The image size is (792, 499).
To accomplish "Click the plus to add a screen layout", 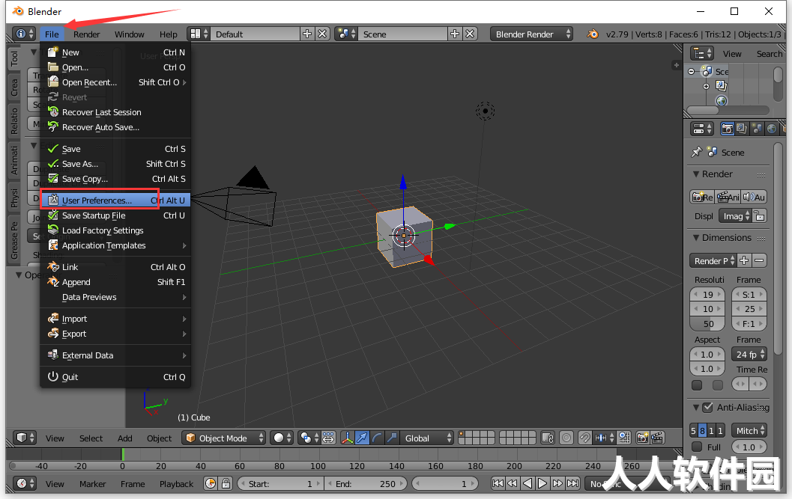I will click(306, 34).
